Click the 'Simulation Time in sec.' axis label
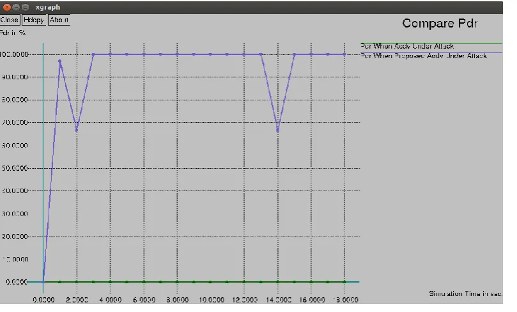Image resolution: width=517 pixels, height=312 pixels. coord(466,293)
